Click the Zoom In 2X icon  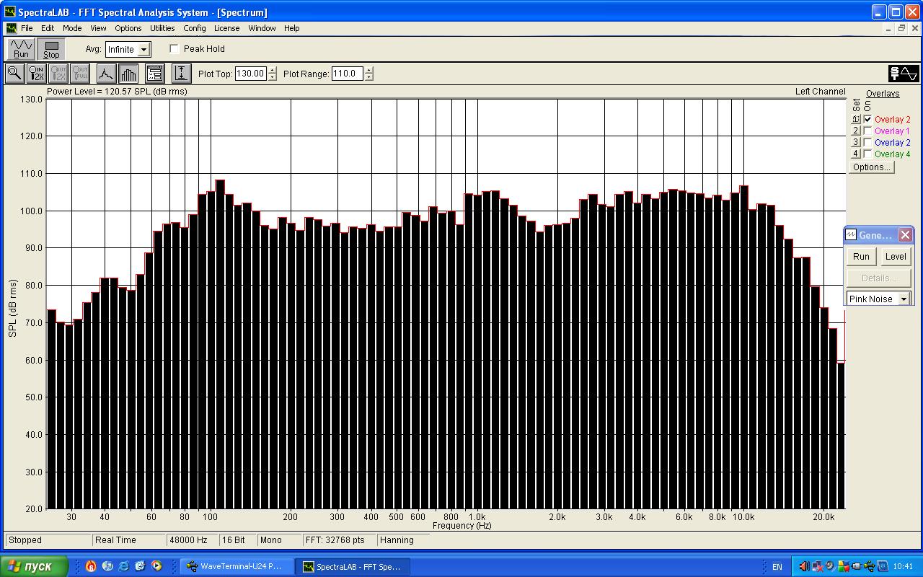point(36,74)
